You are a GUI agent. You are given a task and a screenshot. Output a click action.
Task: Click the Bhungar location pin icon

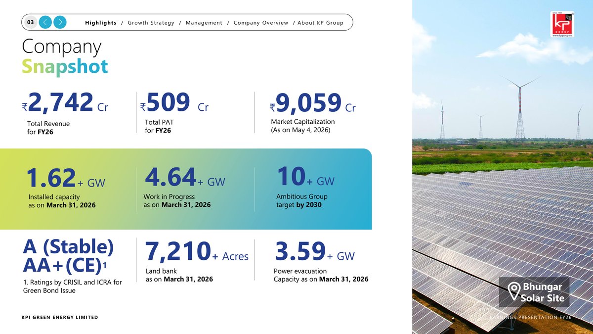click(514, 290)
